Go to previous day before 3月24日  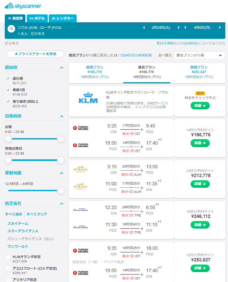(x=144, y=27)
